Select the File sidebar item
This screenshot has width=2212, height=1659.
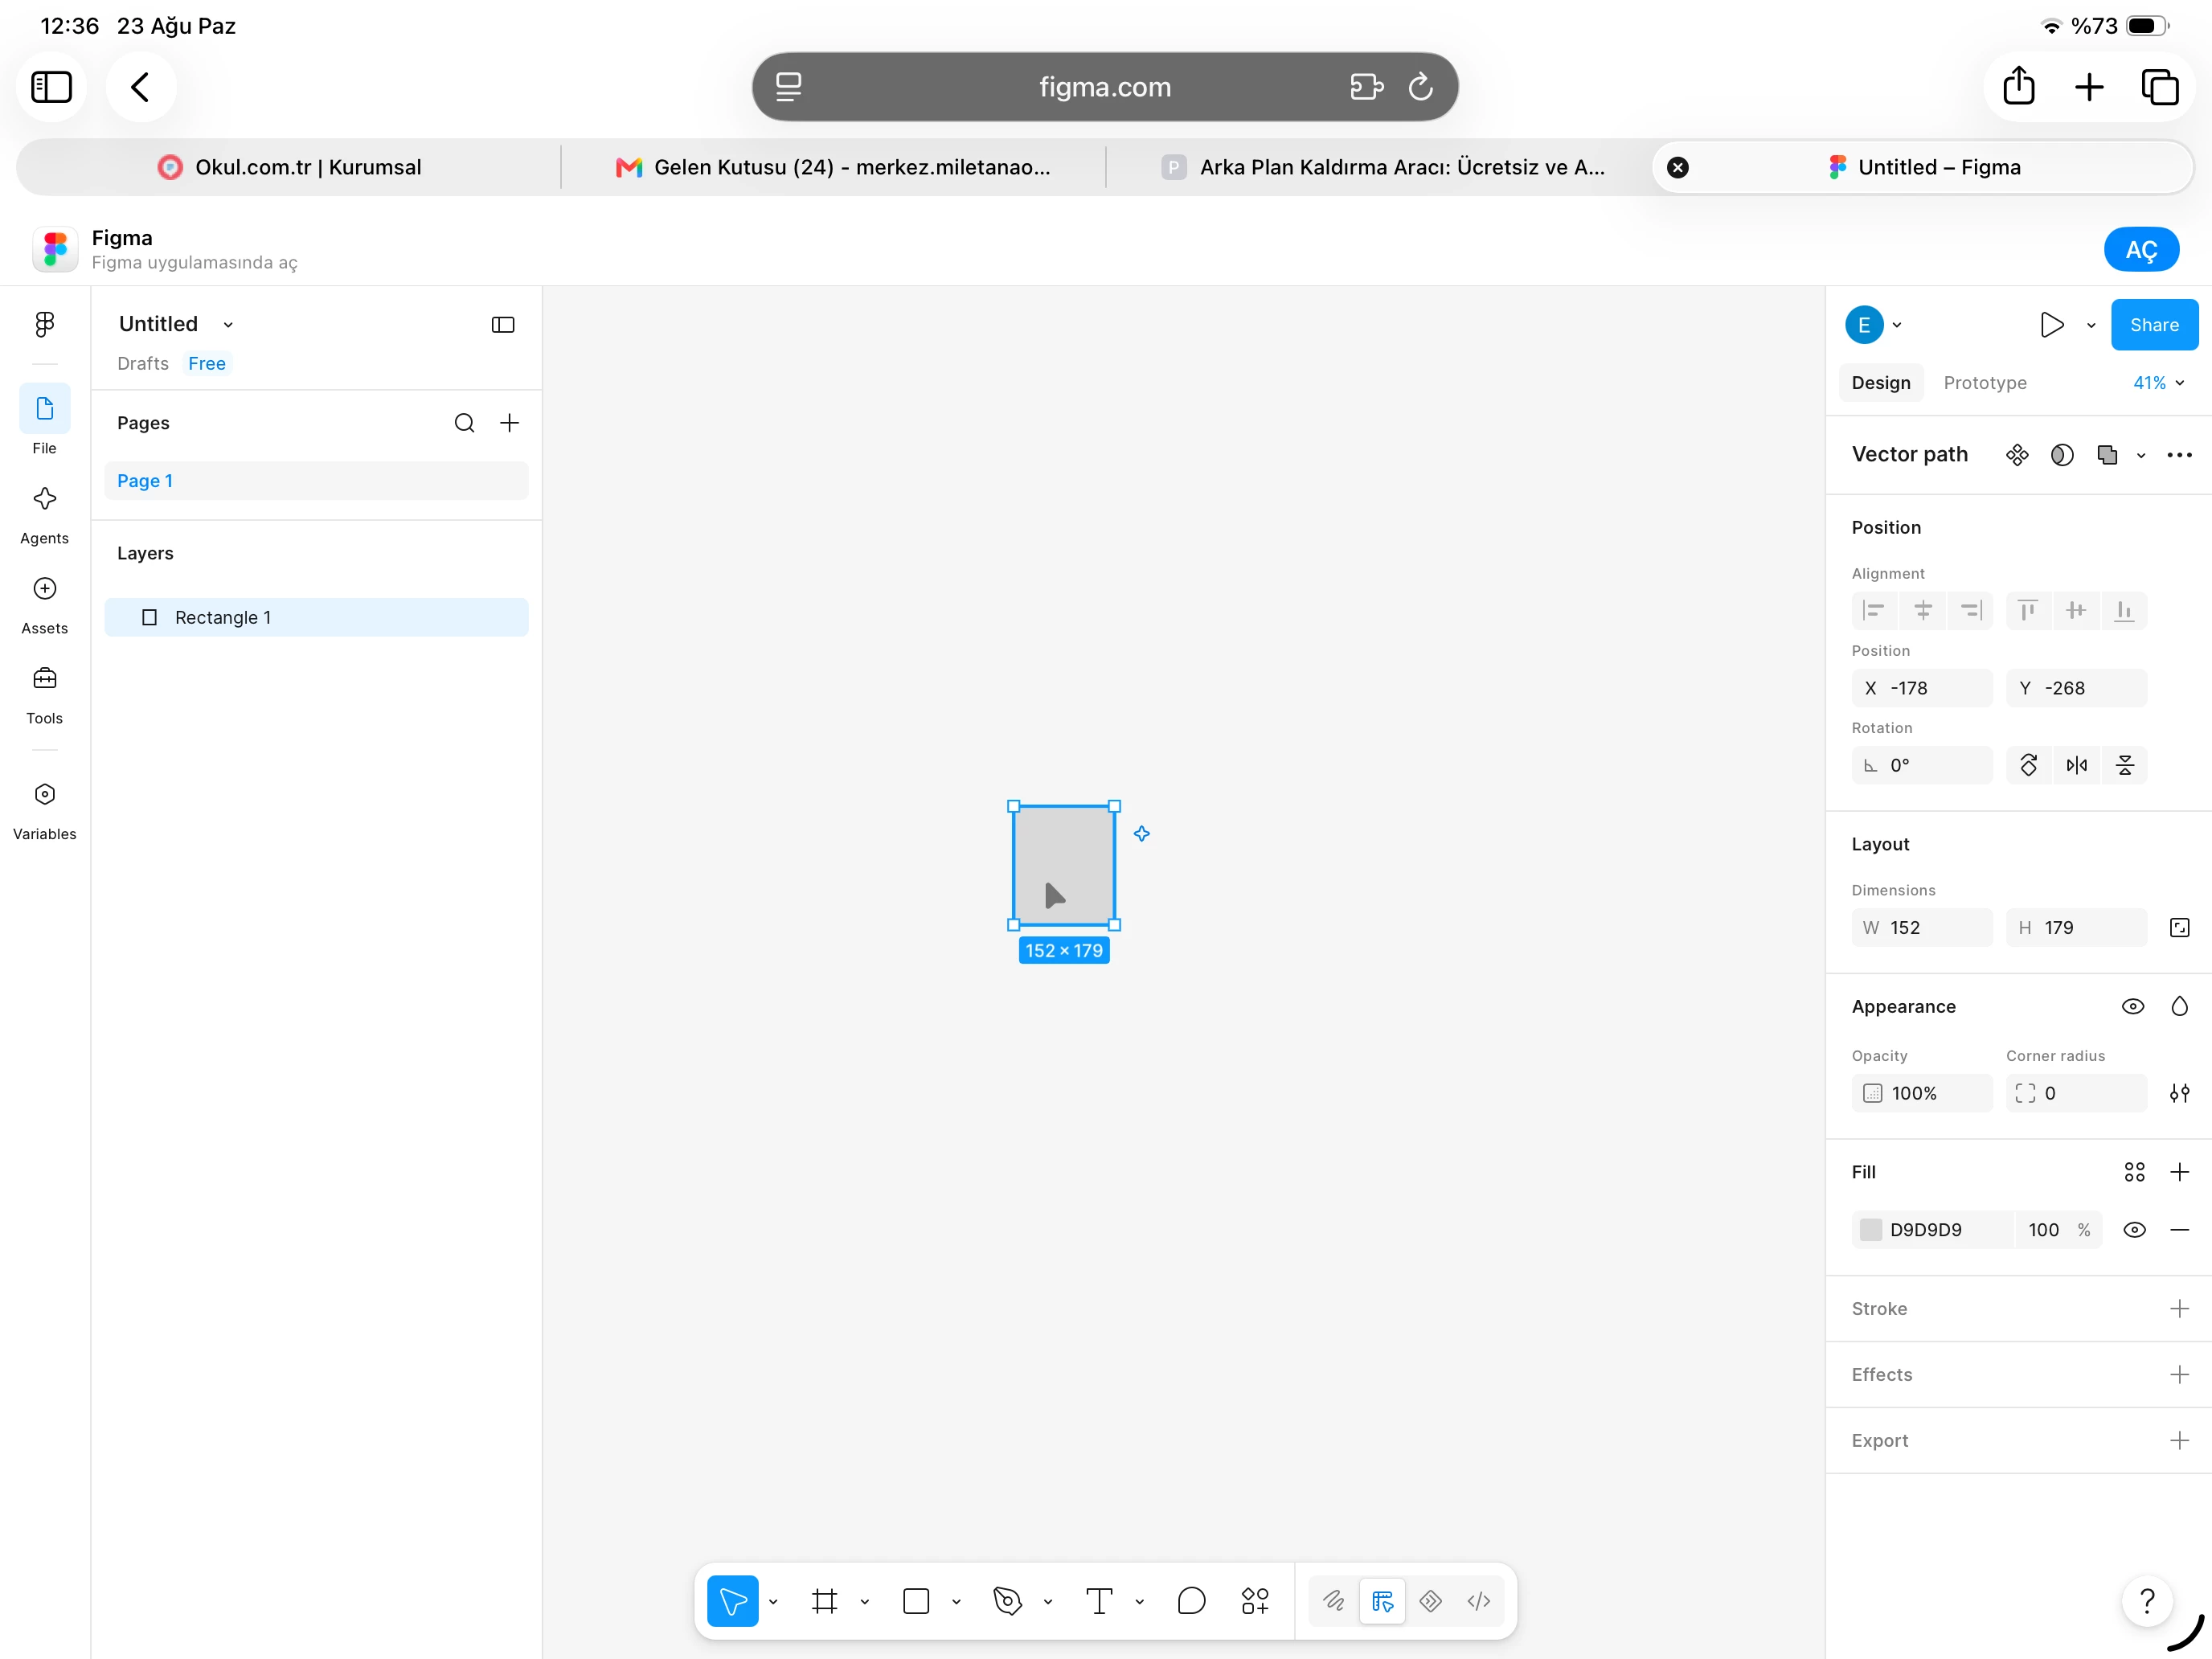tap(44, 420)
